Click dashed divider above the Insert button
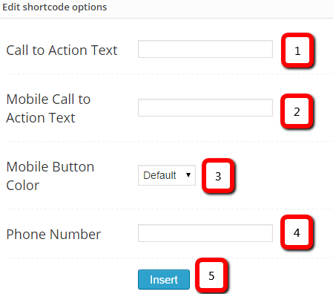This screenshot has height=294, width=333. coord(168,258)
